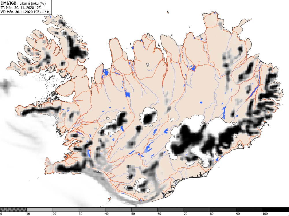The image size is (289, 216).
Task: Select the 70–80 percent legend swatch
Action: (x=197, y=210)
